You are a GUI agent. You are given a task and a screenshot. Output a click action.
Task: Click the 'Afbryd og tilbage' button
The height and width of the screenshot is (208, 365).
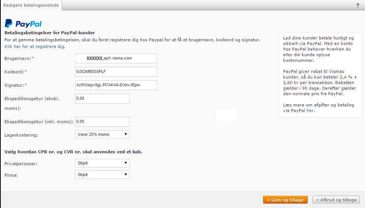(x=336, y=200)
